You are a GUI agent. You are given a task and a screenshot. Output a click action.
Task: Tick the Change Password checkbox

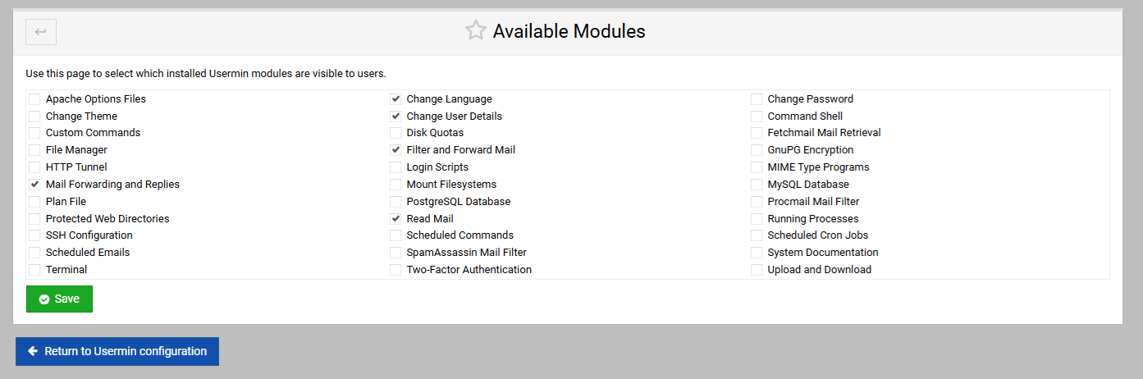(x=757, y=99)
